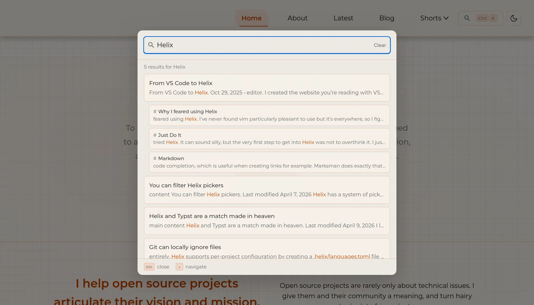Click the magnifier icon inside the search input
This screenshot has width=534, height=305.
pos(151,45)
